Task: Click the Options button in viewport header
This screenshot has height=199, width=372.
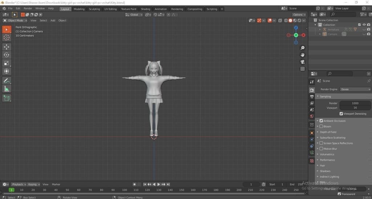Action: [x=299, y=14]
